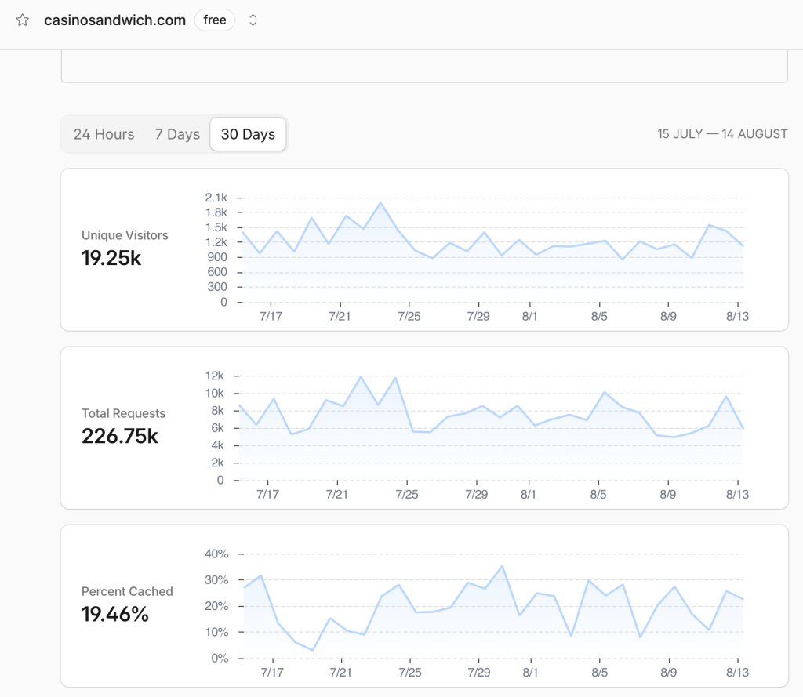Image resolution: width=803 pixels, height=697 pixels.
Task: Select the 30 Days tab
Action: tap(248, 134)
